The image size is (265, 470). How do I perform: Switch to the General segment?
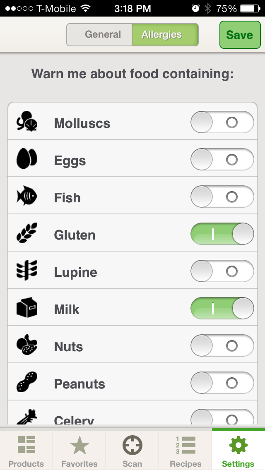coord(100,35)
